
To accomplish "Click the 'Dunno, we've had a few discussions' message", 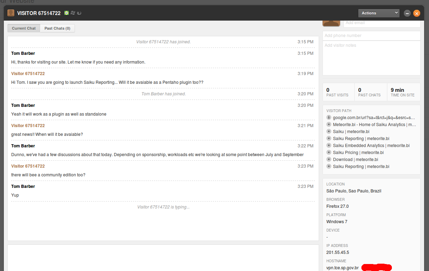I will (157, 155).
